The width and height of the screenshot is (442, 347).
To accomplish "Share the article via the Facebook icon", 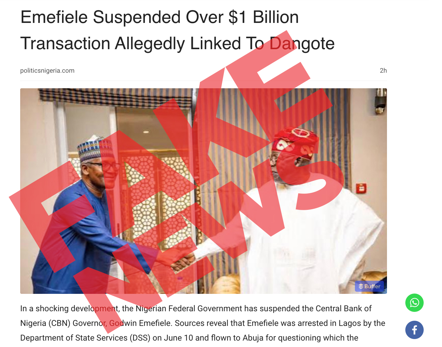I will tap(414, 330).
